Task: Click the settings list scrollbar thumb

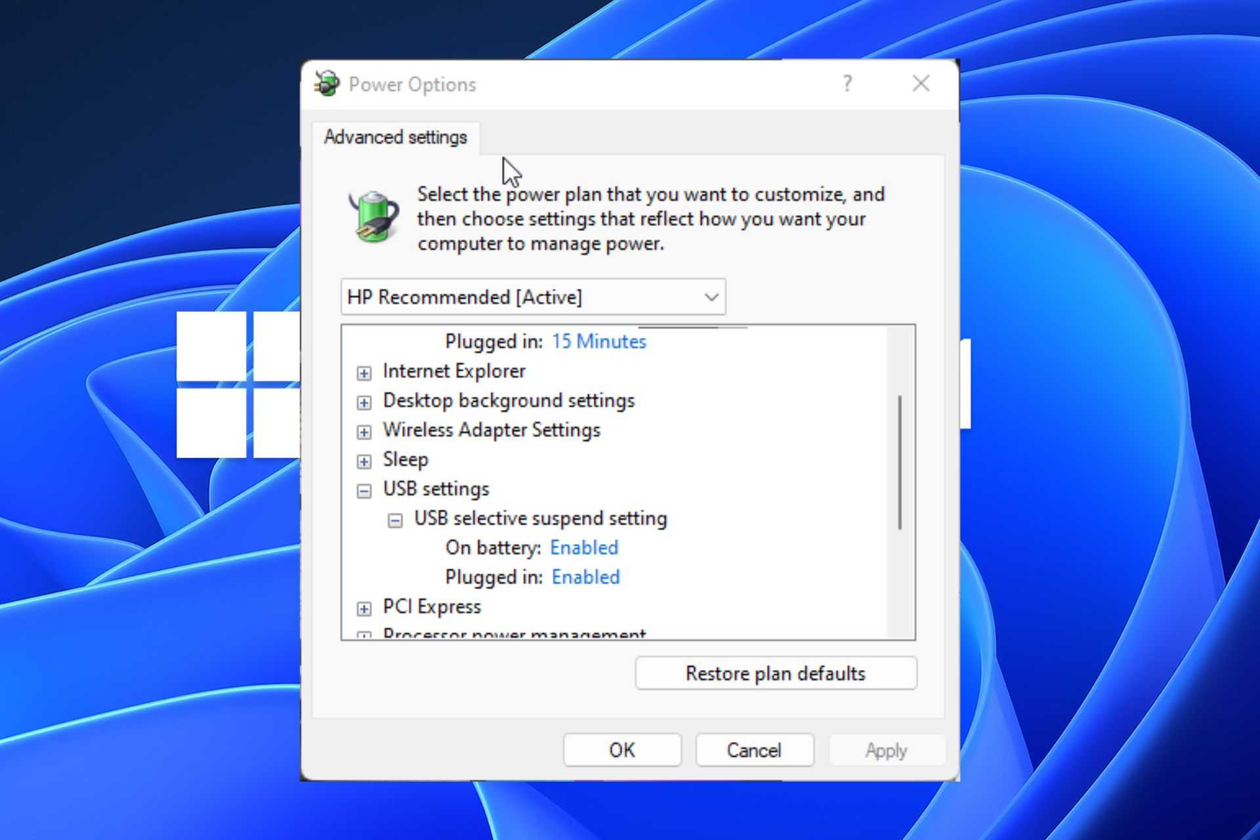Action: pos(900,462)
